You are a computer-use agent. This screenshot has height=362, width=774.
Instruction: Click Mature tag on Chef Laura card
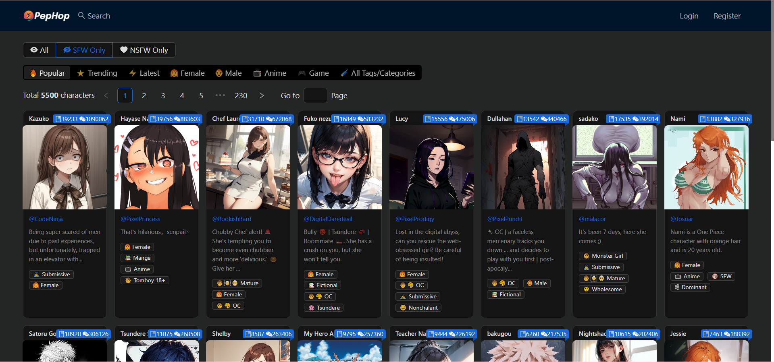pos(237,283)
